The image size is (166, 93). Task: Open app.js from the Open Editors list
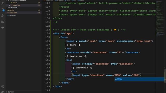tap(15, 3)
